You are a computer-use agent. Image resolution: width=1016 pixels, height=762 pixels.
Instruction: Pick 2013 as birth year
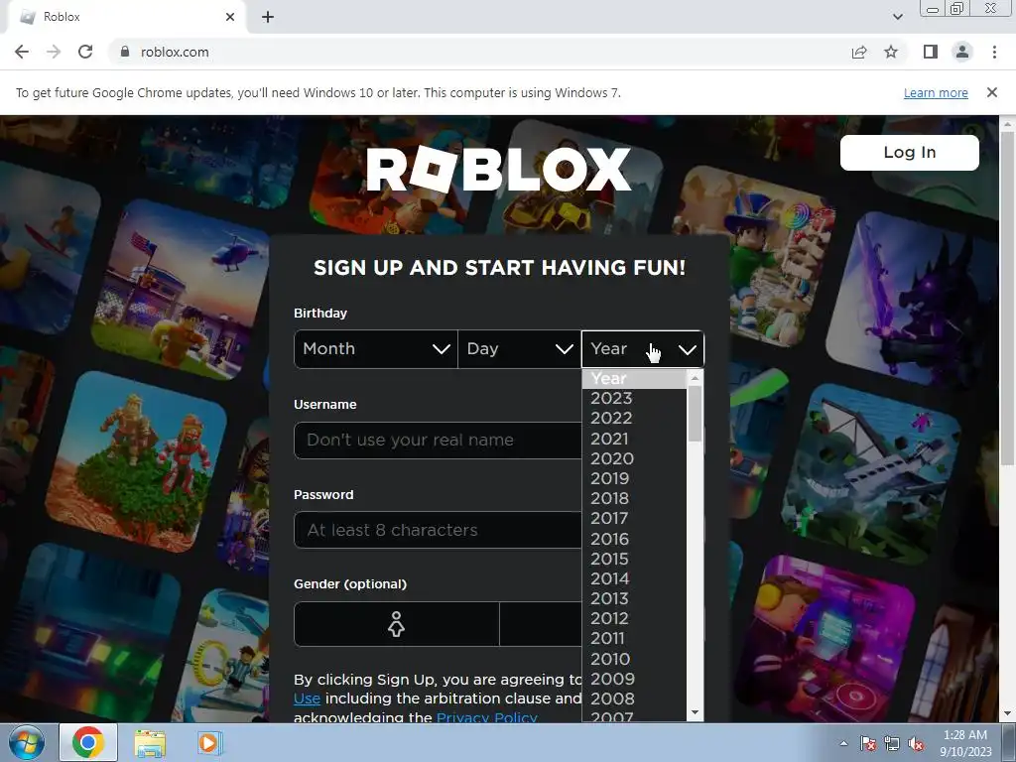point(634,598)
